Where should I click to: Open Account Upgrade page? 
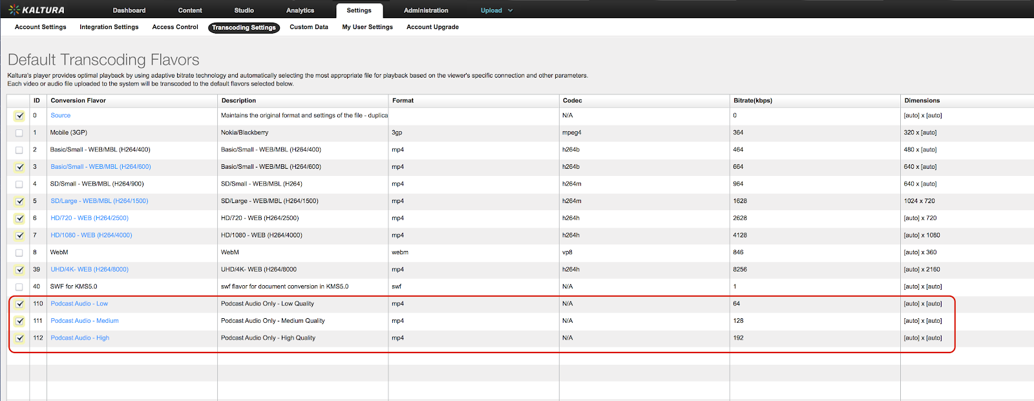tap(433, 27)
